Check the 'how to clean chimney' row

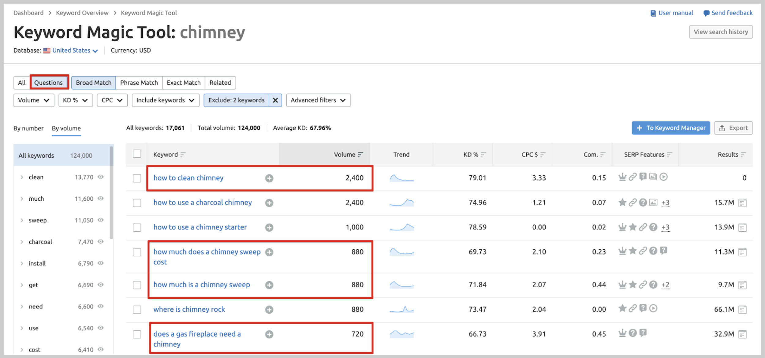(137, 178)
